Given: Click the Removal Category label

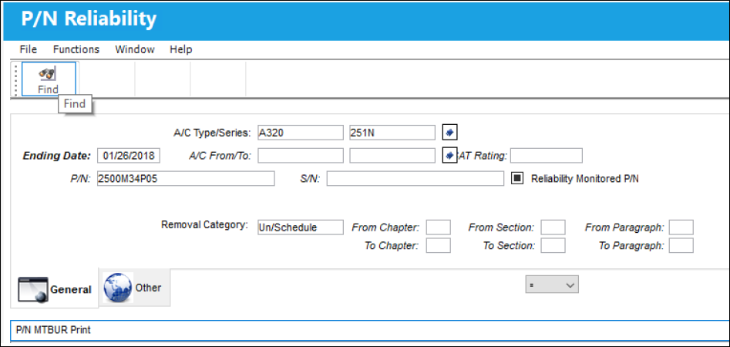Looking at the screenshot, I should 204,224.
